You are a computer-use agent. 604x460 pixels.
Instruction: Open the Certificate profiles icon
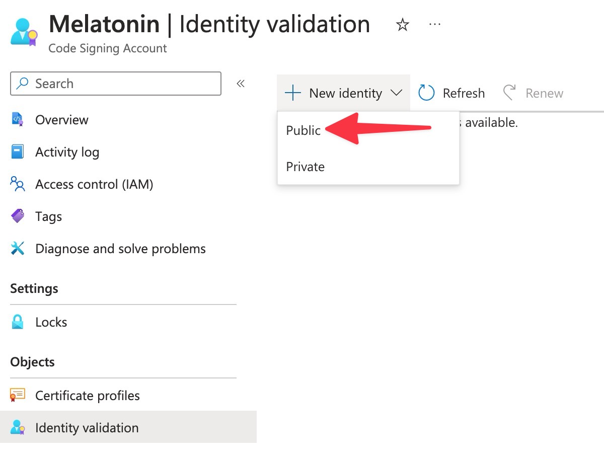coord(18,396)
